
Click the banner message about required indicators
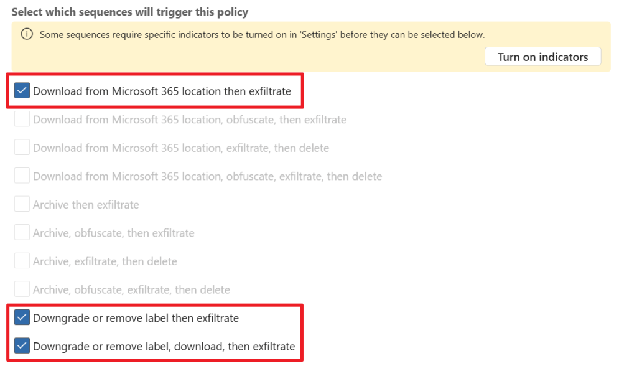(x=262, y=35)
